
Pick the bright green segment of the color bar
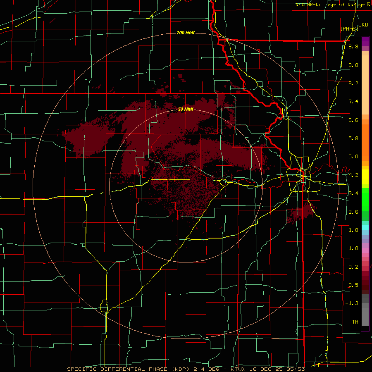pos(365,202)
